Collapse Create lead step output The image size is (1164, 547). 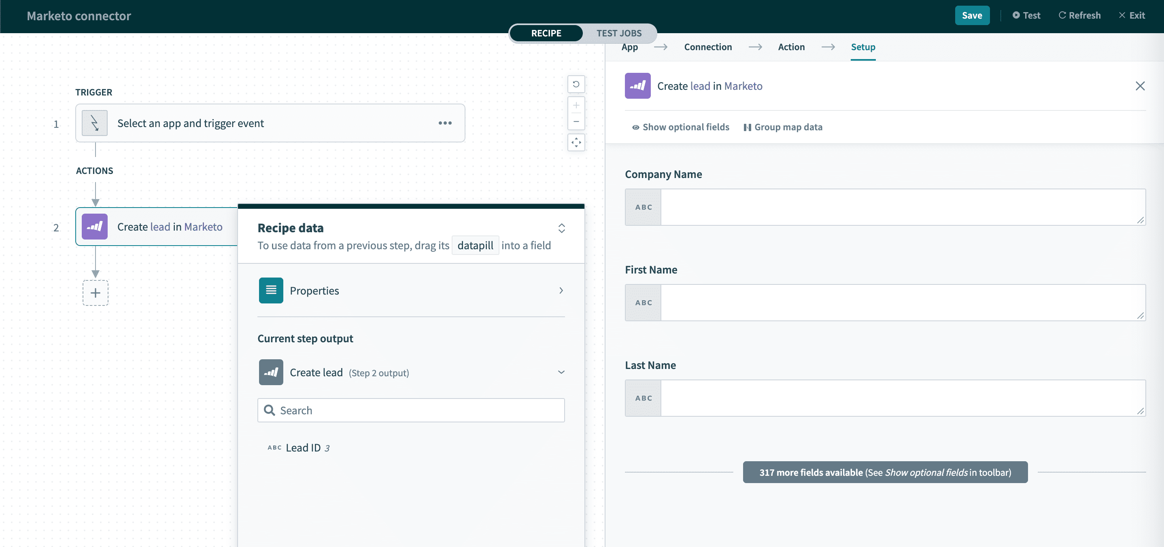point(561,372)
